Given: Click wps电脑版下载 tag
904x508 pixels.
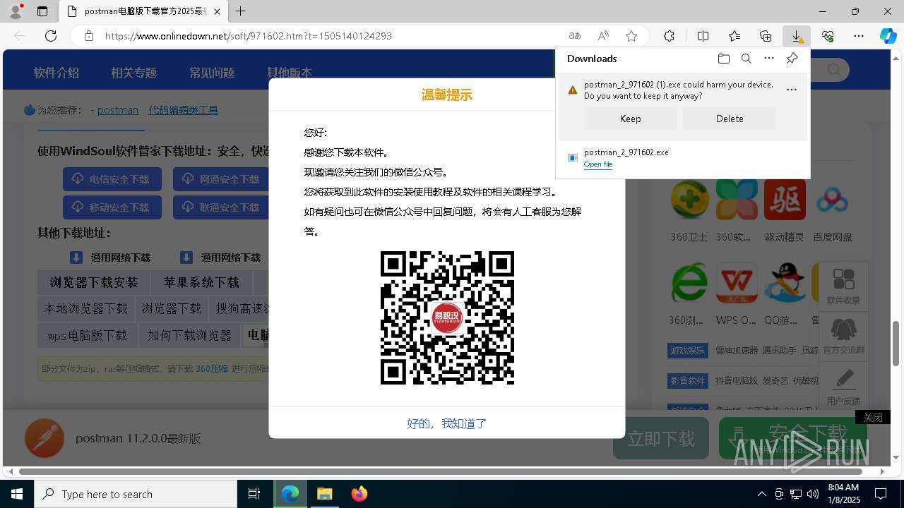Looking at the screenshot, I should tap(87, 335).
